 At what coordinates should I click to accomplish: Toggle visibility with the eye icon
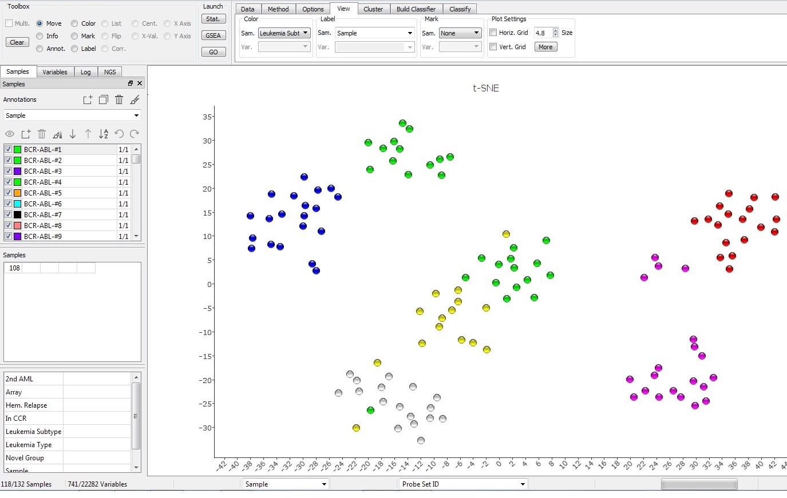[x=10, y=134]
